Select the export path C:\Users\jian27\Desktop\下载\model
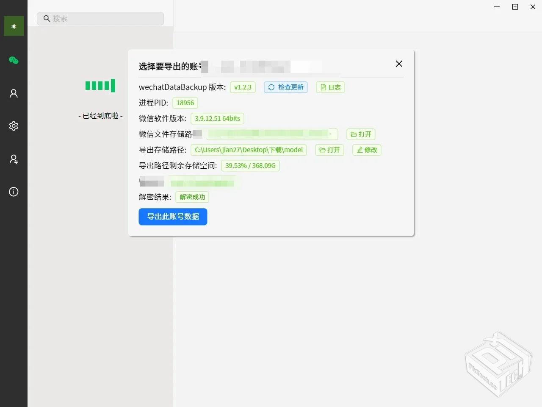This screenshot has width=542, height=407. 249,150
